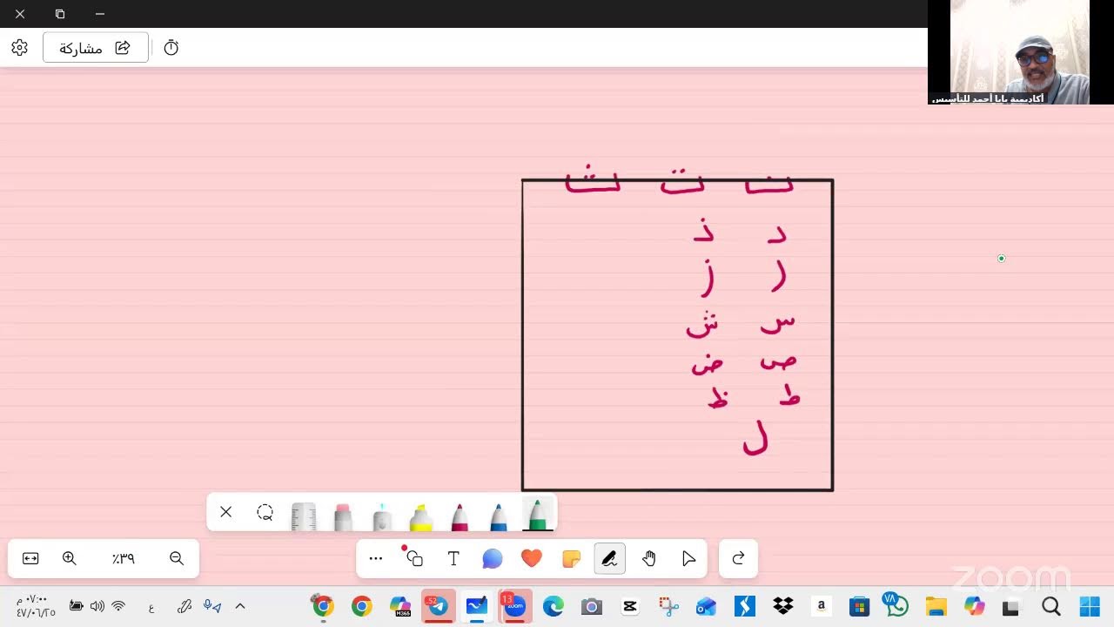
Task: Open File Explorer from taskbar
Action: tap(936, 606)
